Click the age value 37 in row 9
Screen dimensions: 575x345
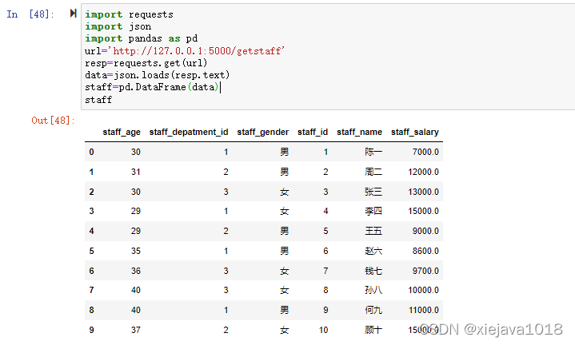coord(136,330)
